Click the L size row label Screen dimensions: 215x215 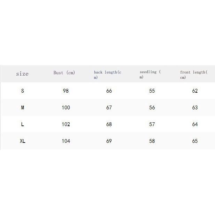[23, 124]
